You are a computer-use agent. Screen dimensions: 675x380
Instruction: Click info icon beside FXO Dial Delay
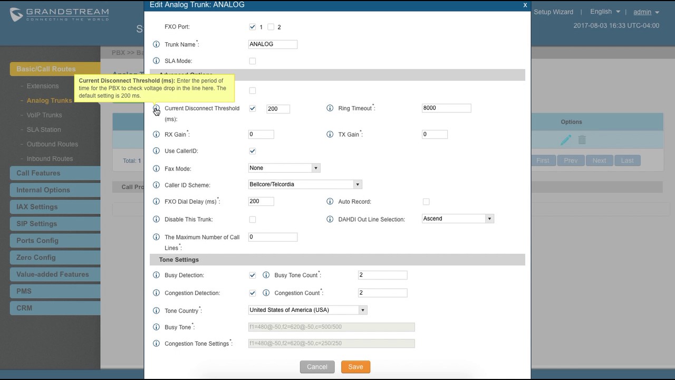coord(156,202)
